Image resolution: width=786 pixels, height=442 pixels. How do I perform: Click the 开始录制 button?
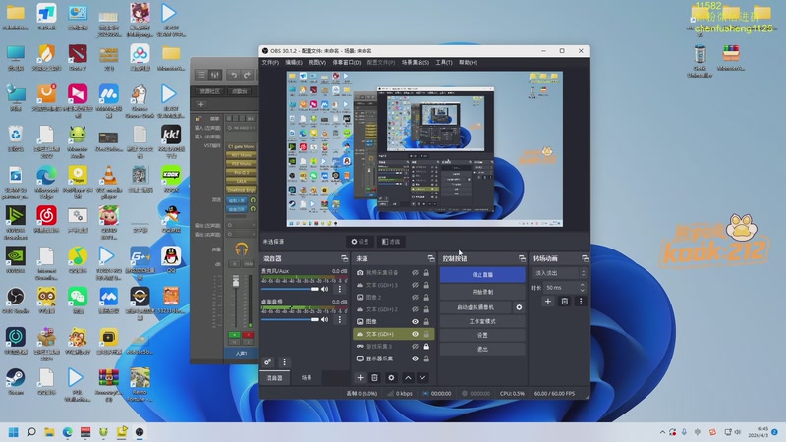[x=482, y=292]
